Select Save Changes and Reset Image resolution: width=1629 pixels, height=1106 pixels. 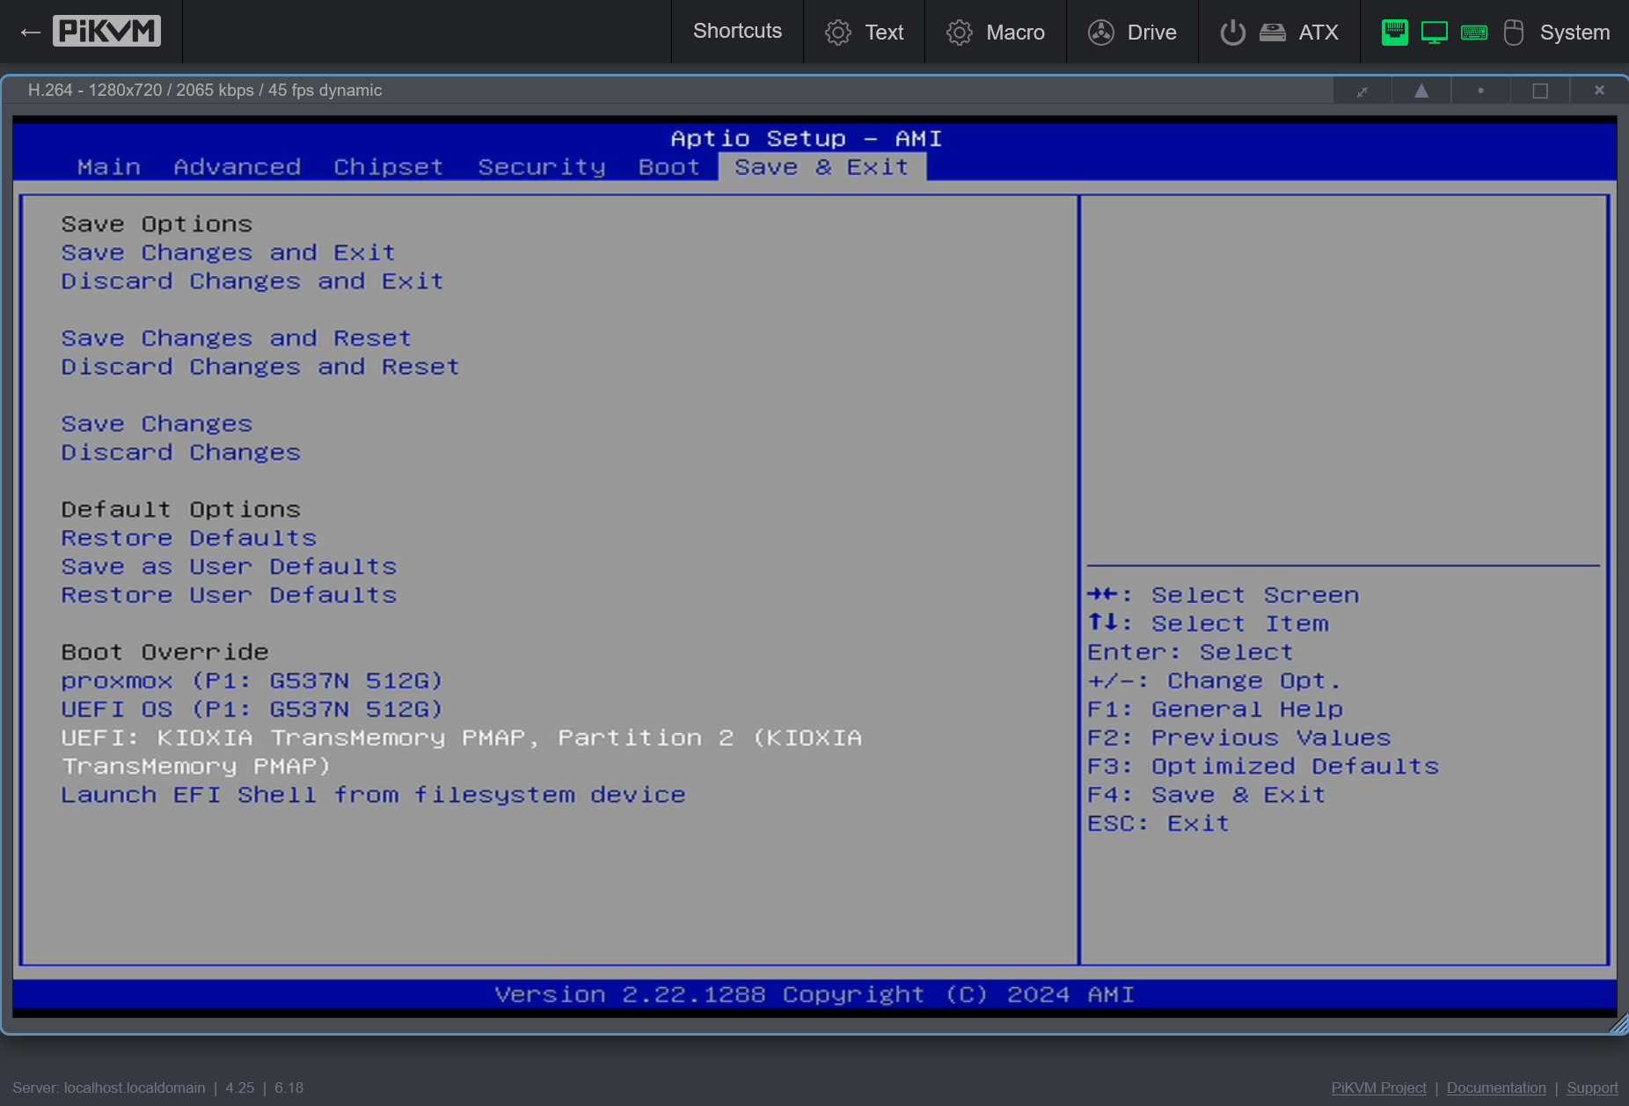point(237,338)
